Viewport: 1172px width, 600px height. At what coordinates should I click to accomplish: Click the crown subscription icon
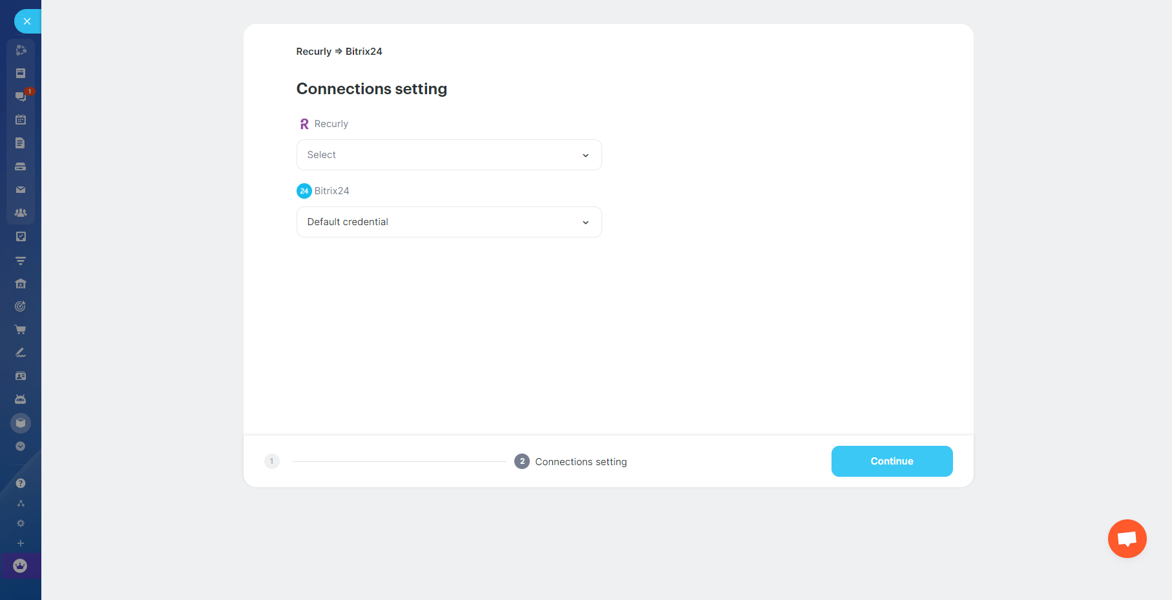pyautogui.click(x=21, y=566)
